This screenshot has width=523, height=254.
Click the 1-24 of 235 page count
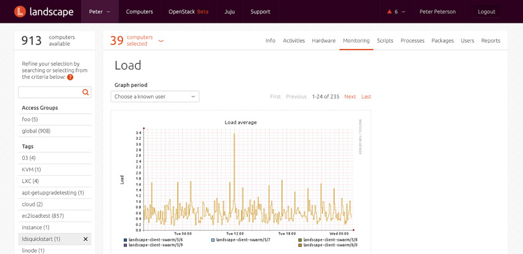click(326, 97)
